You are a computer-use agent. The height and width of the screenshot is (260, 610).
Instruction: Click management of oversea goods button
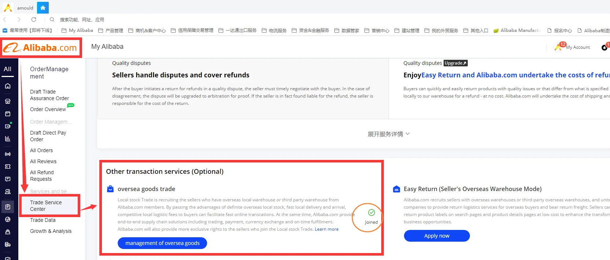162,243
